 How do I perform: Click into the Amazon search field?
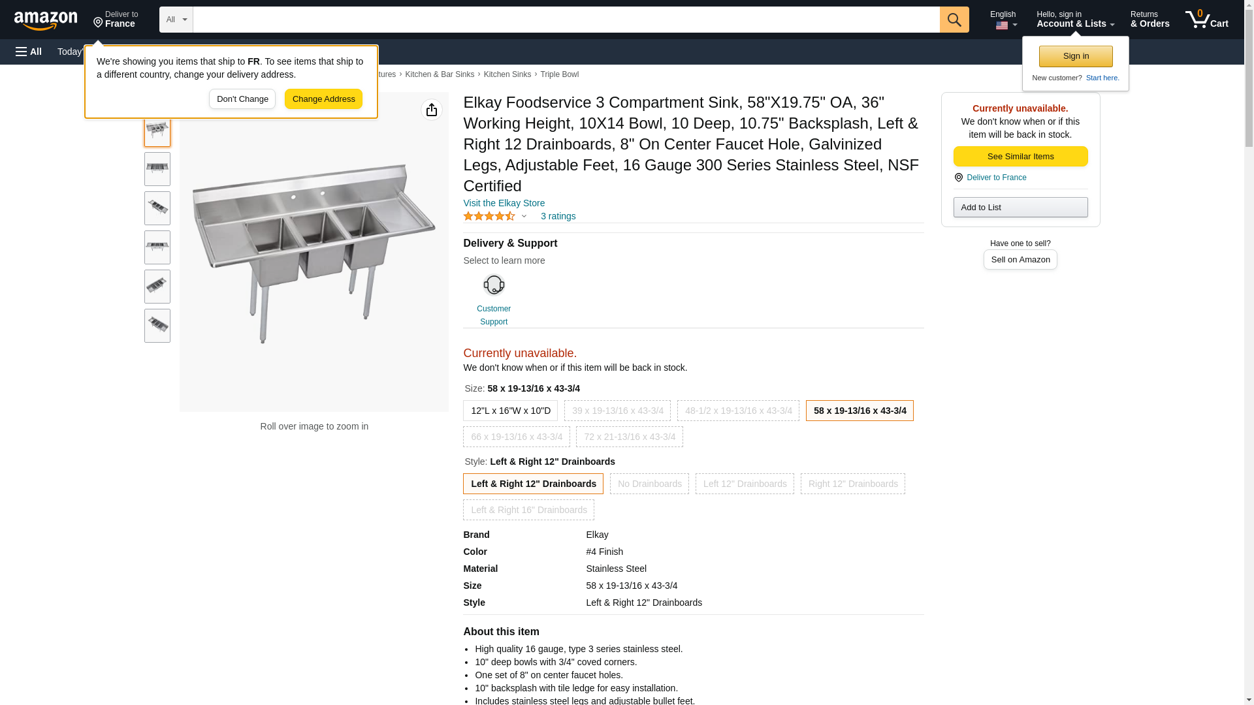[x=566, y=20]
